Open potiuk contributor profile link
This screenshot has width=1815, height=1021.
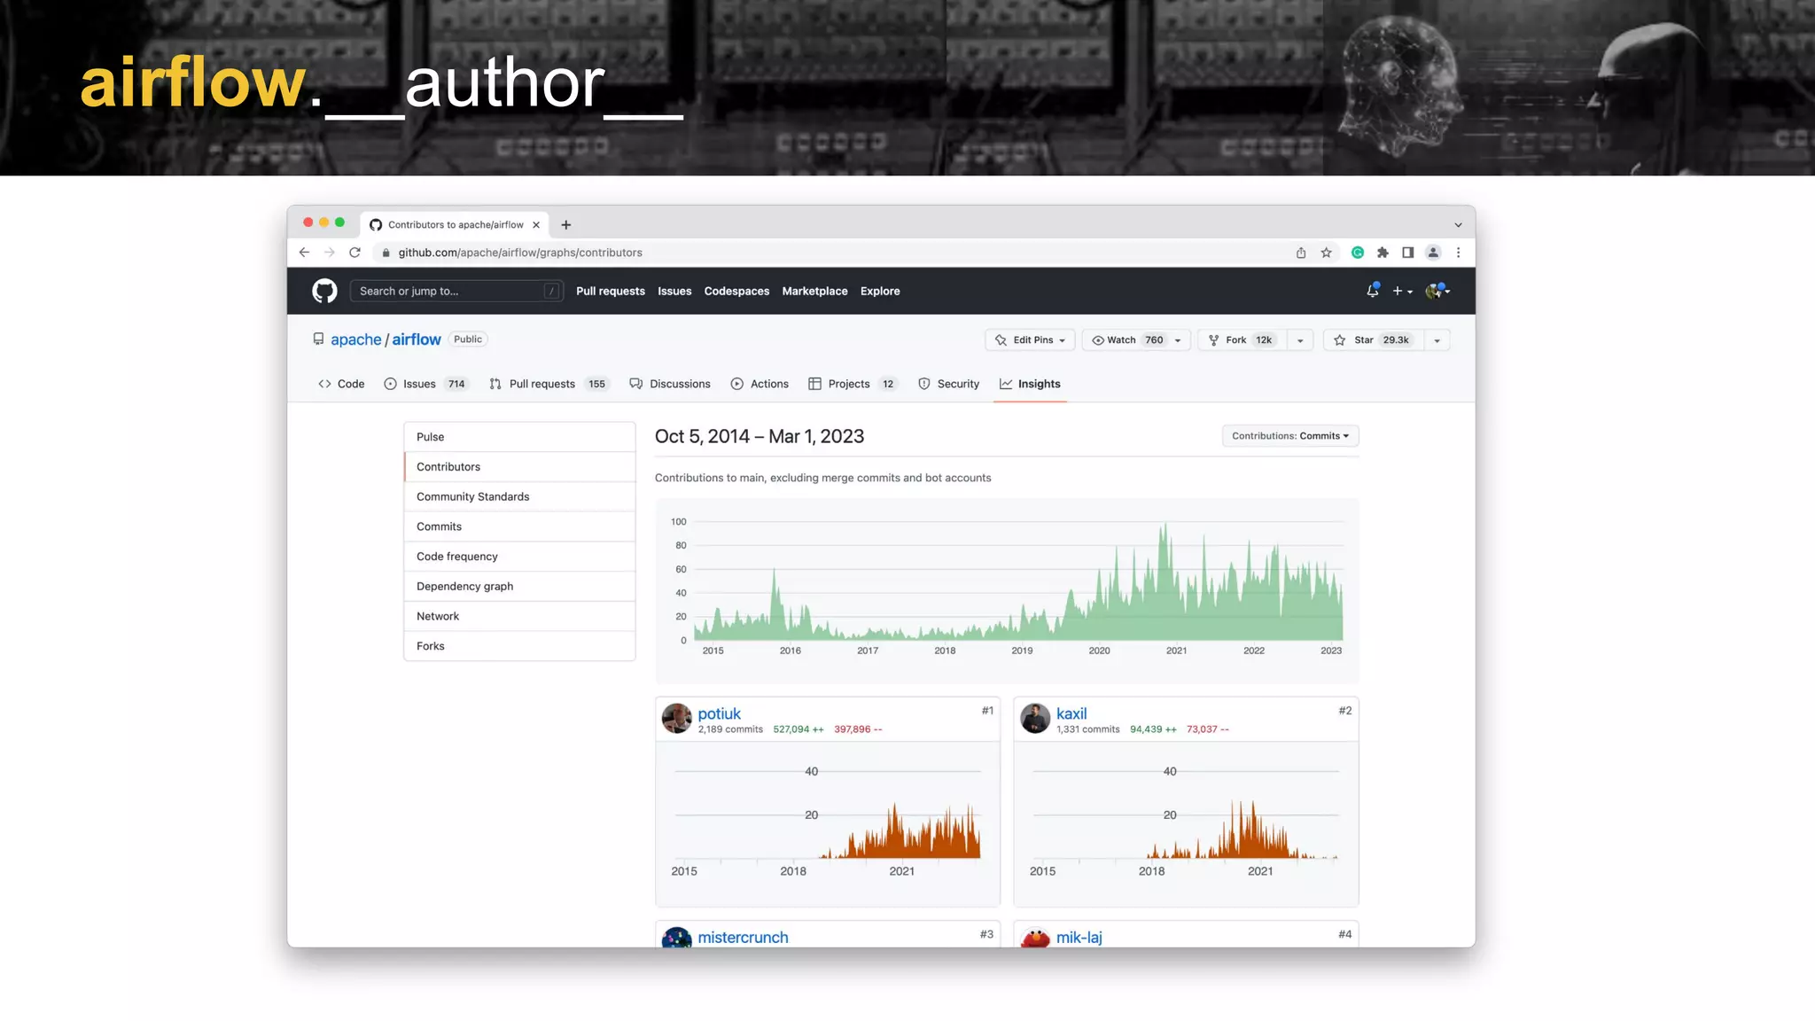click(x=719, y=713)
